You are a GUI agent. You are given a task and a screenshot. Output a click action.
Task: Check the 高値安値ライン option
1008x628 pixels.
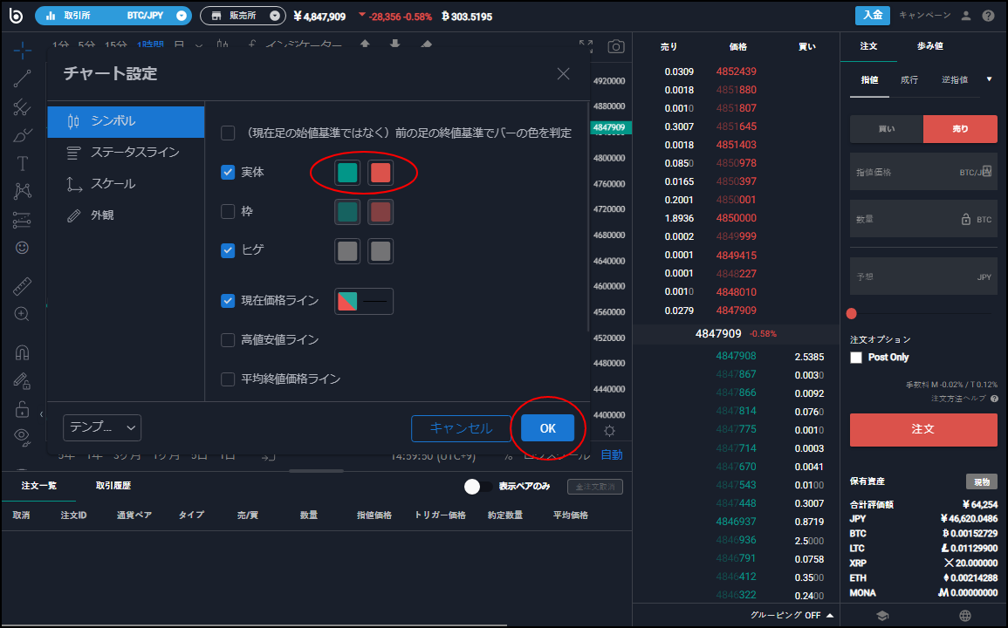228,340
